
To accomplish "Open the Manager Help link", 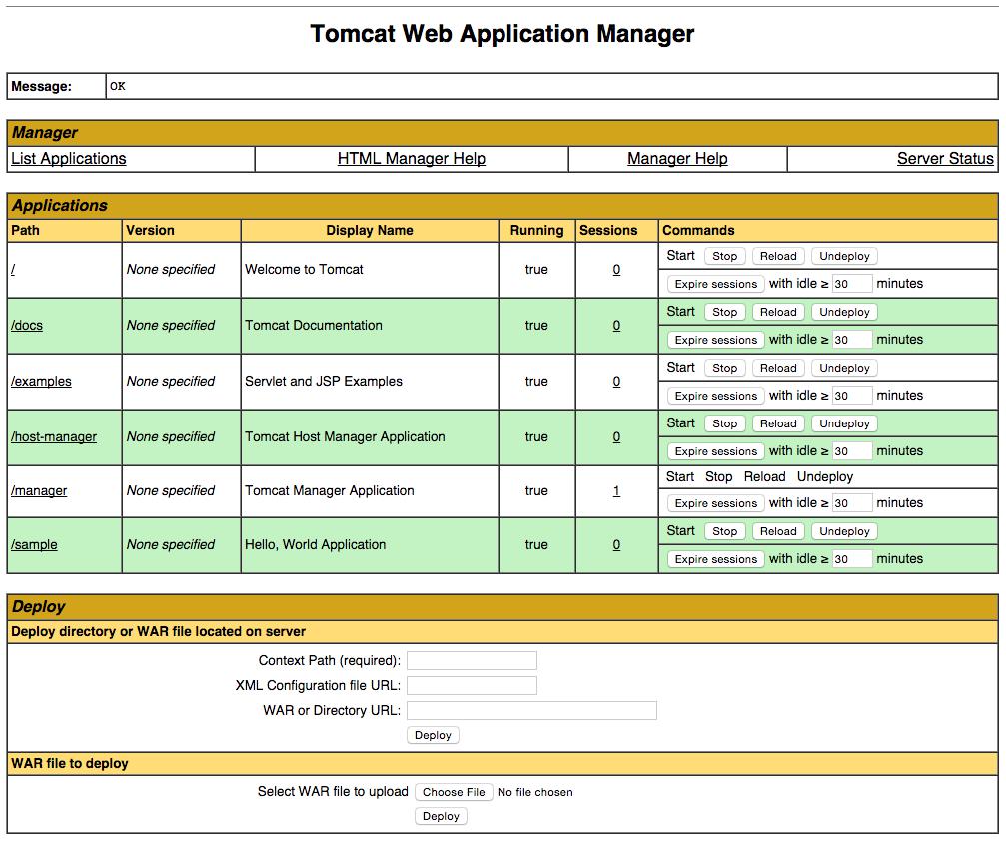I will pyautogui.click(x=676, y=158).
